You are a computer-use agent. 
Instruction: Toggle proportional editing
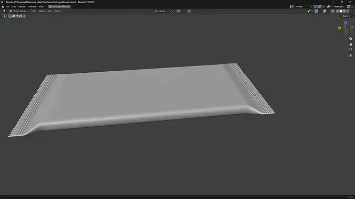[x=189, y=11]
